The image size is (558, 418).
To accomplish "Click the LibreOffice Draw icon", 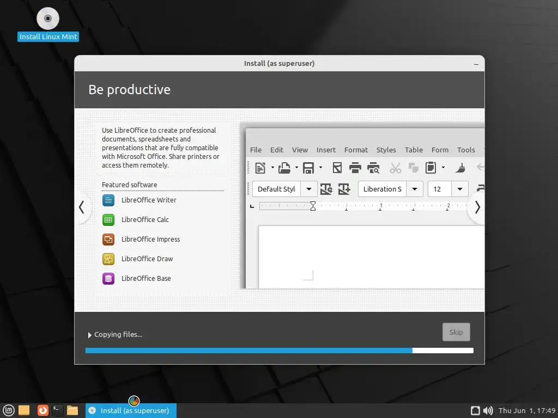I will point(108,259).
